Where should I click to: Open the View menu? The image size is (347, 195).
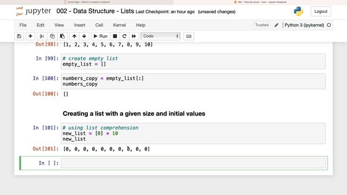[59, 25]
